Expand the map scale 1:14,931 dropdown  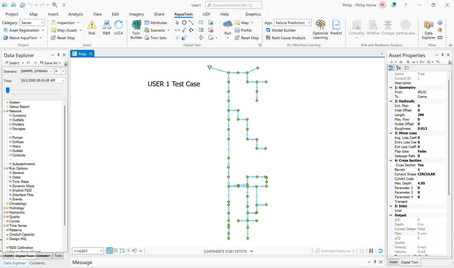pyautogui.click(x=101, y=251)
